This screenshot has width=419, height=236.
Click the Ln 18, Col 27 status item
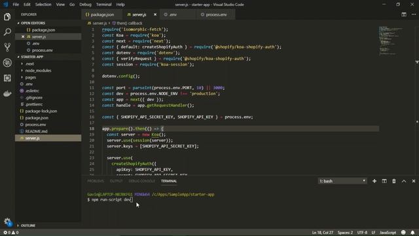tap(322, 232)
